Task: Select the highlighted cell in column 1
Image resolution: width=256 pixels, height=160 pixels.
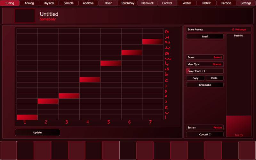Action: tap(27, 117)
